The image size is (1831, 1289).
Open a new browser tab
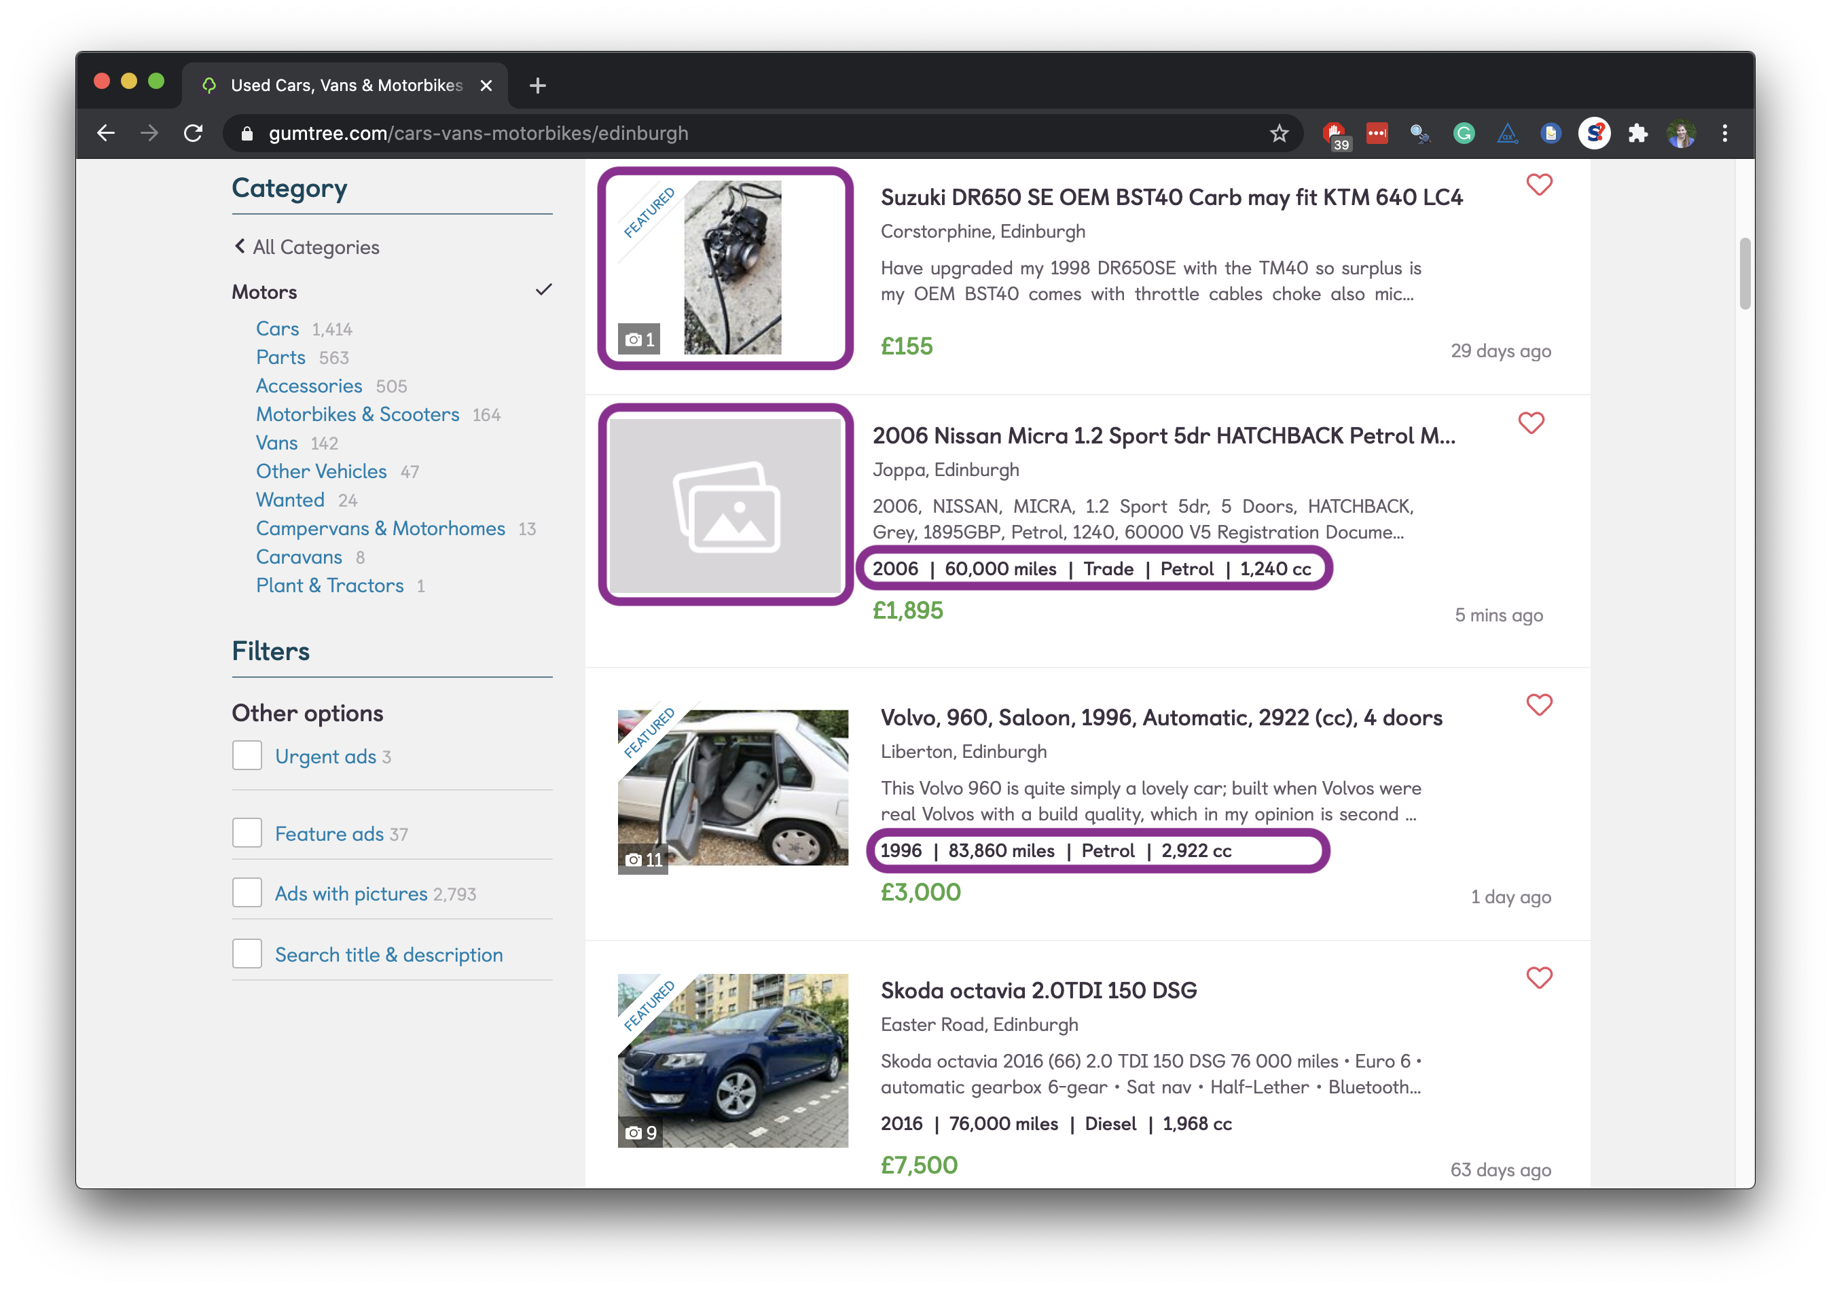coord(537,86)
